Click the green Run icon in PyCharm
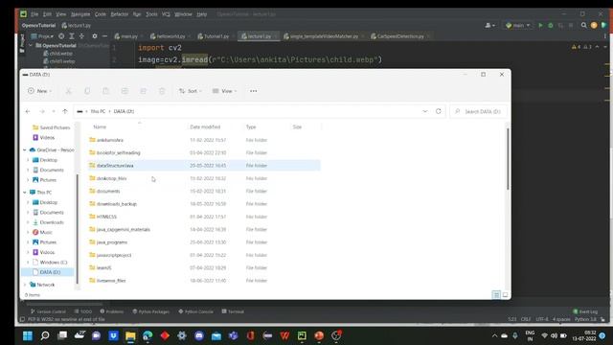This screenshot has width=613, height=345. (540, 25)
